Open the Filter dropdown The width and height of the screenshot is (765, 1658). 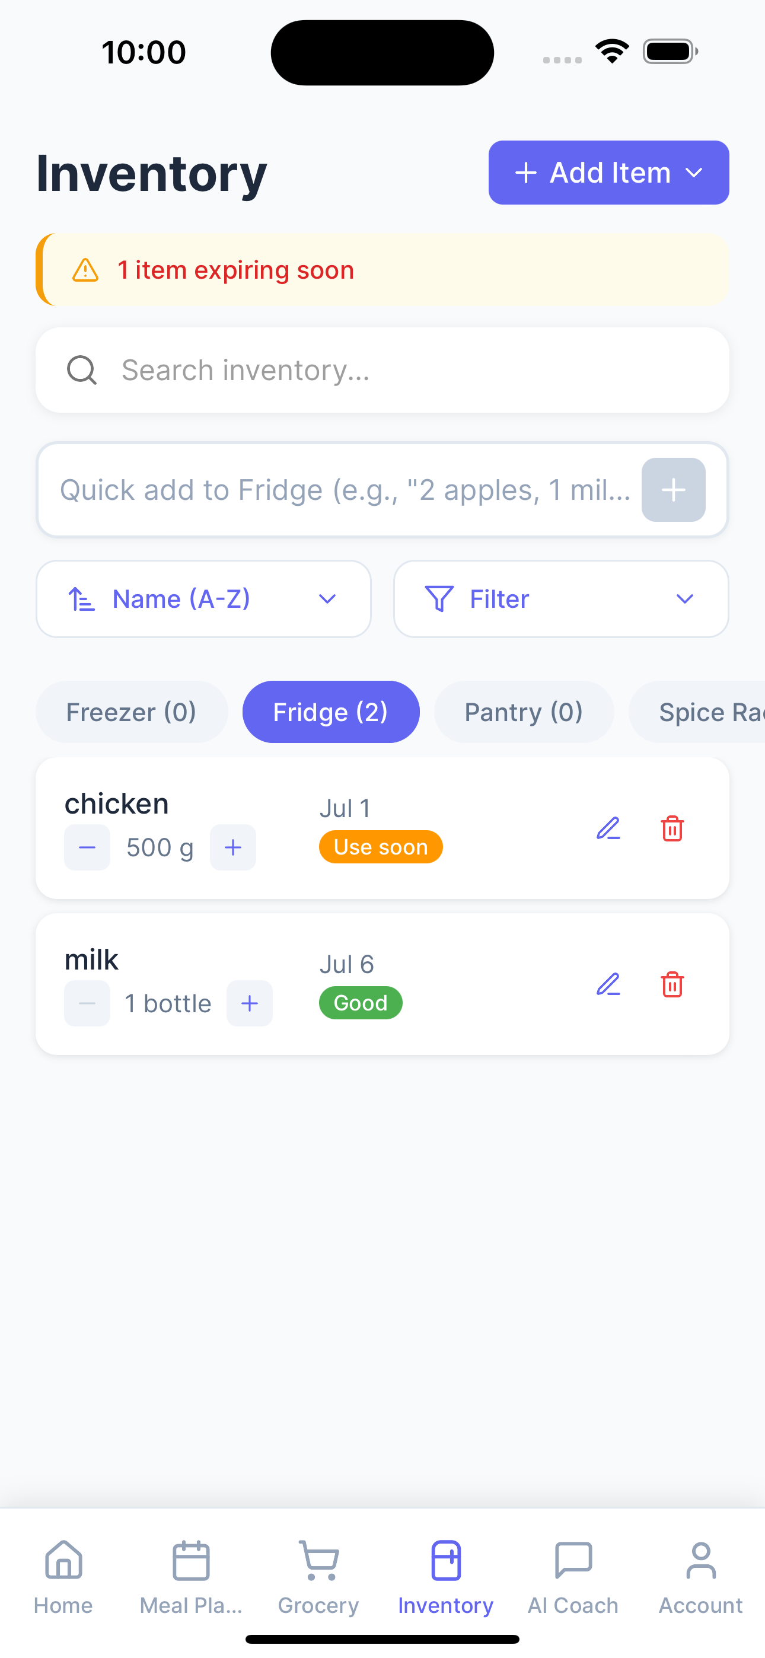[x=561, y=598]
